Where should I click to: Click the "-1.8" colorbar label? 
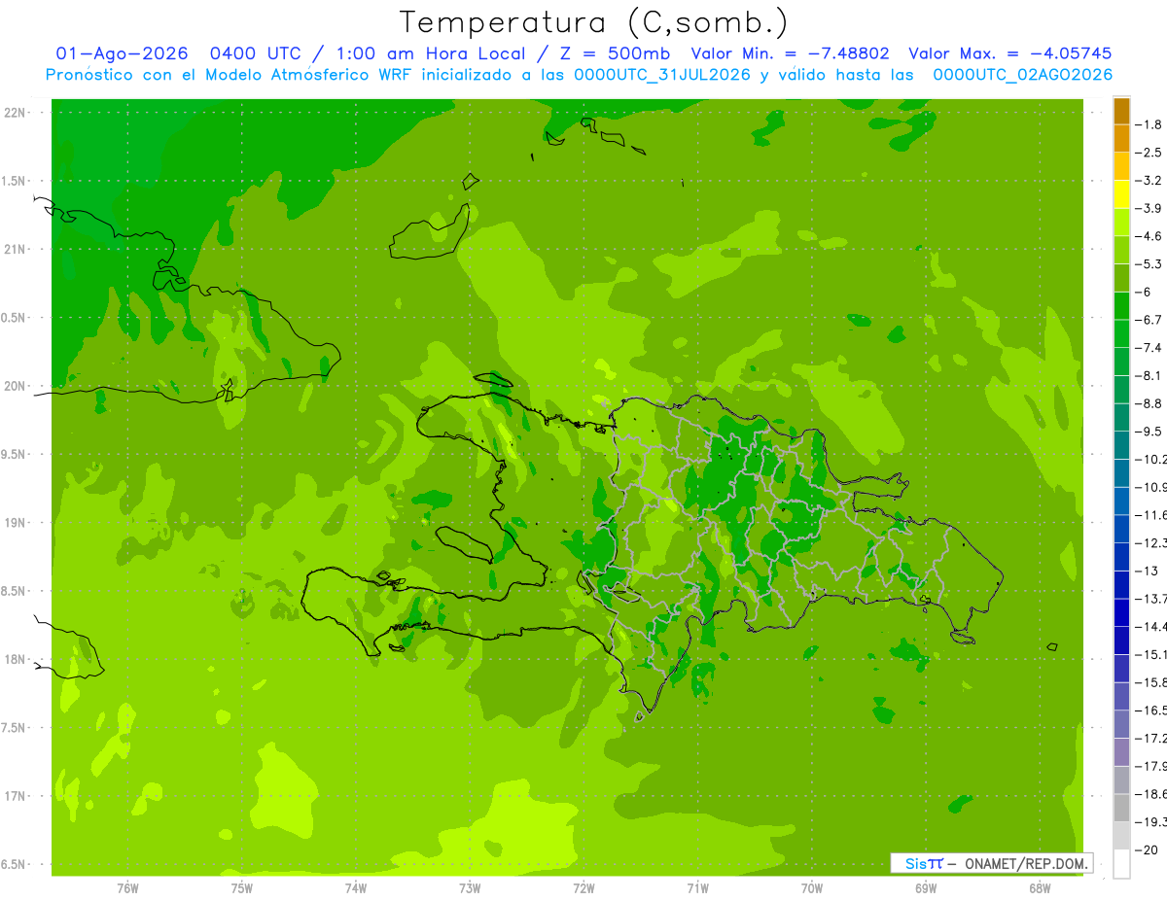1149,124
